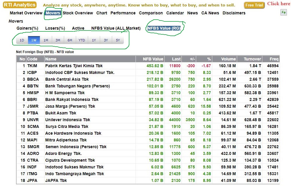Click 'Adaro Energy Tbk.' name
The height and width of the screenshot is (186, 291).
coord(64,154)
